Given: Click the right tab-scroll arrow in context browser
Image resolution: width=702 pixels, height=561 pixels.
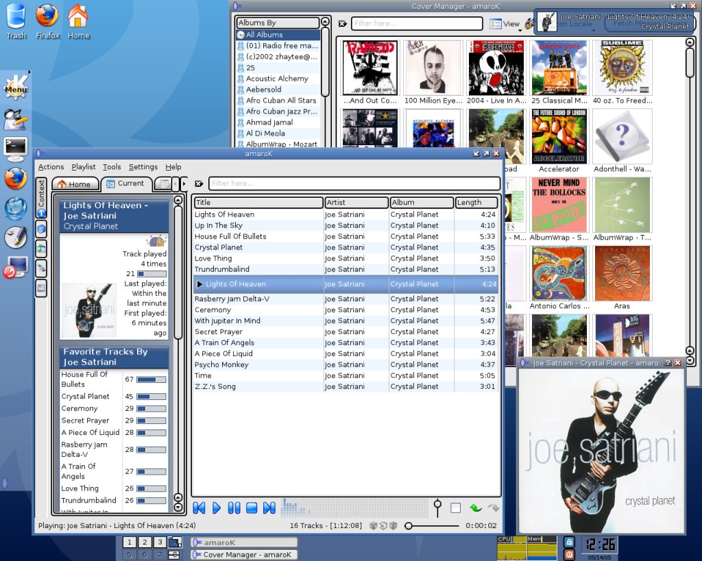Looking at the screenshot, I should 184,184.
